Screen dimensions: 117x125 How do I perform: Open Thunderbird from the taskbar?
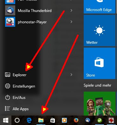tap(88, 120)
